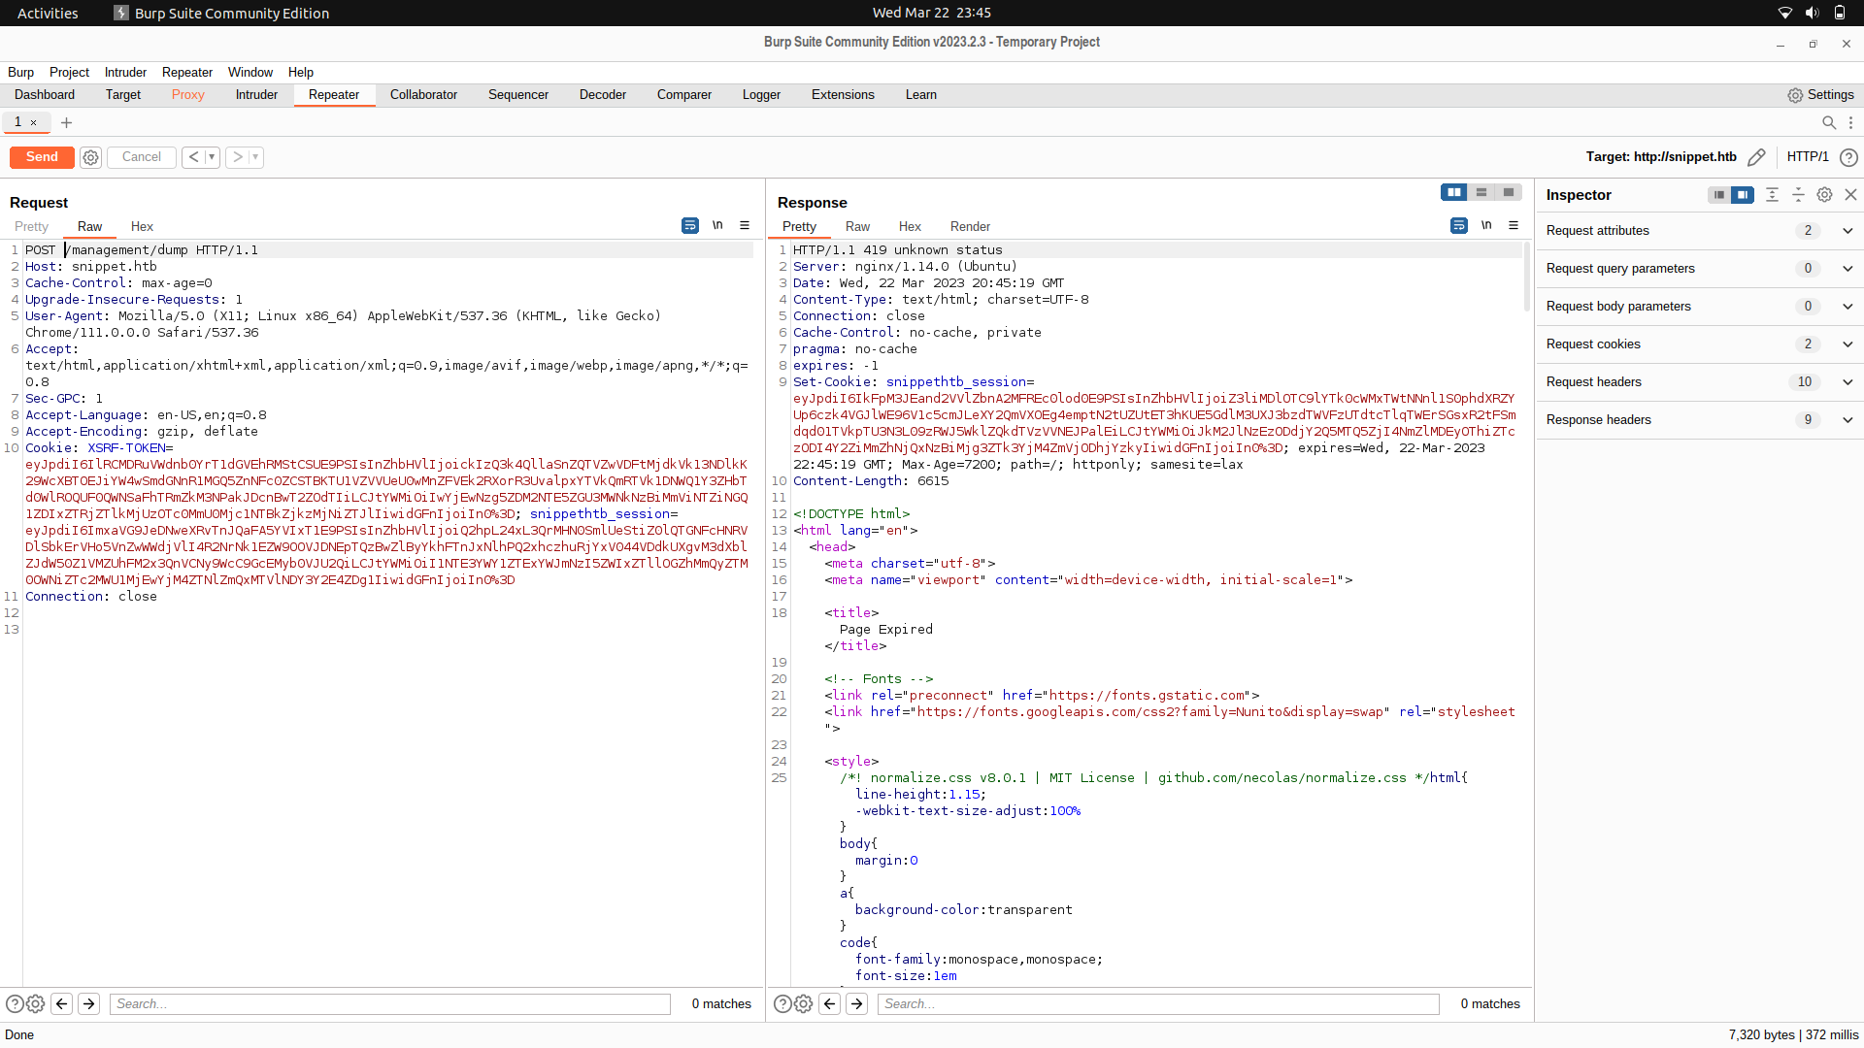Click inside the response Search field

[x=1155, y=1003]
